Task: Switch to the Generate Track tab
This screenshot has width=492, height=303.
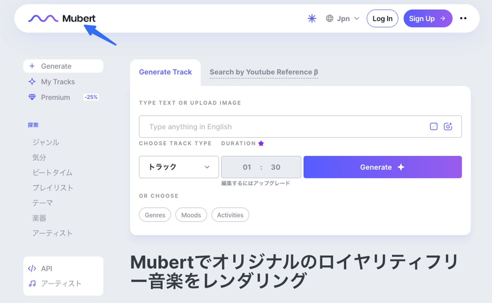Action: click(165, 72)
